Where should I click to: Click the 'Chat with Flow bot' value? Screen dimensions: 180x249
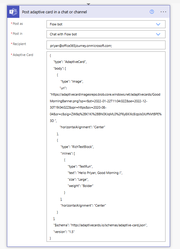click(x=63, y=34)
